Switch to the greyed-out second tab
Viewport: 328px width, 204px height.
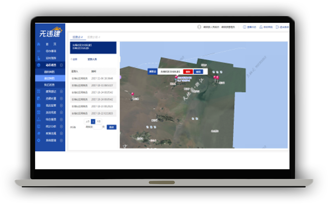pyautogui.click(x=93, y=37)
